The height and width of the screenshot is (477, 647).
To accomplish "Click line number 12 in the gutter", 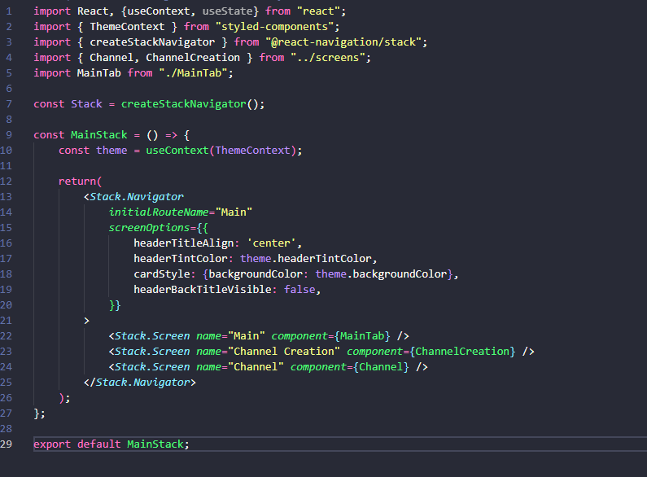I will [7, 182].
